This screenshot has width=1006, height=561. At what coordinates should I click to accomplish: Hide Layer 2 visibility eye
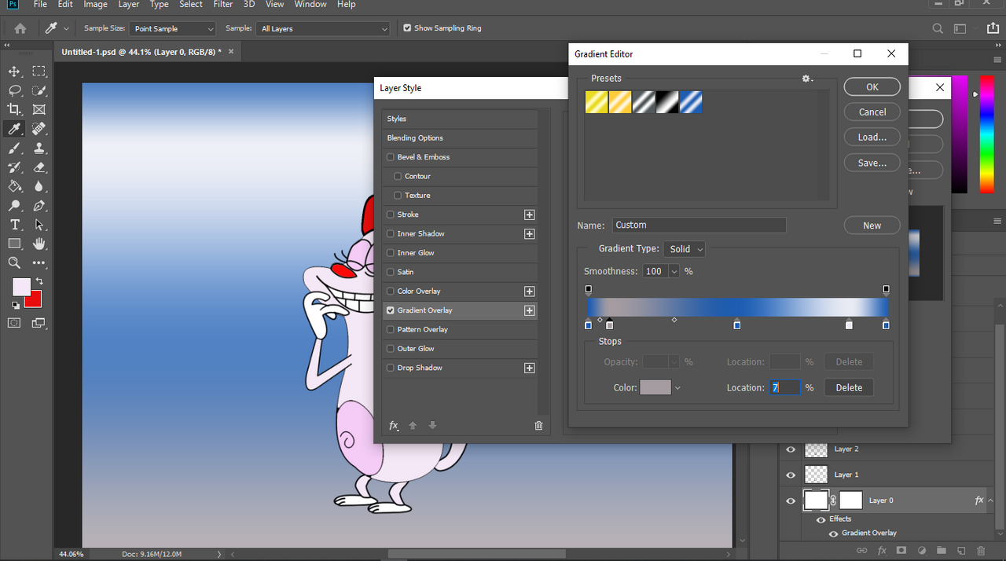[791, 449]
